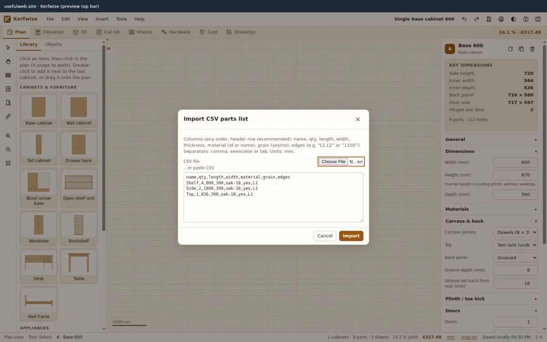
Task: Select the Blind corner base item
Action: [39, 188]
